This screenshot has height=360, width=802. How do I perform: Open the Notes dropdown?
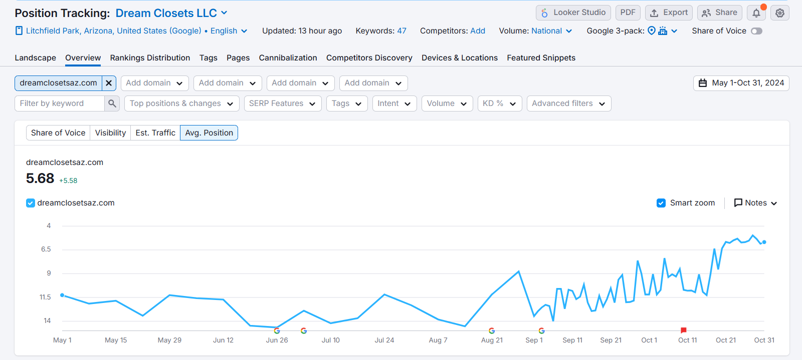coord(755,203)
